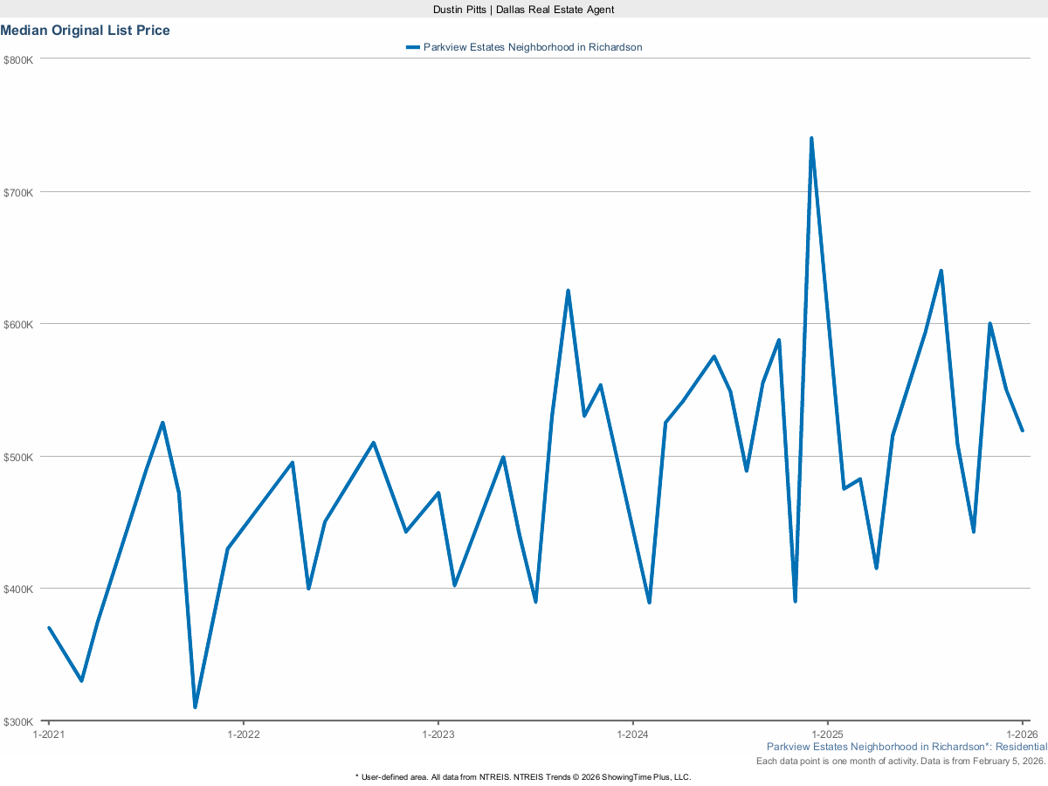Image resolution: width=1048 pixels, height=786 pixels.
Task: Click the $300K y-axis label
Action: [18, 721]
